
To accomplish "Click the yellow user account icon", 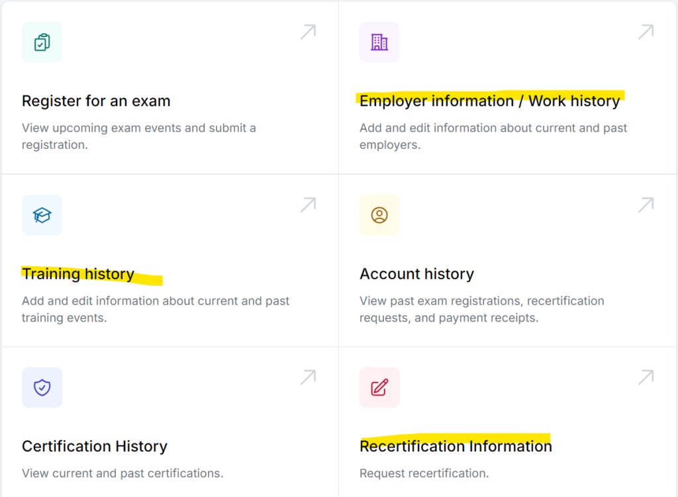I will (x=379, y=215).
